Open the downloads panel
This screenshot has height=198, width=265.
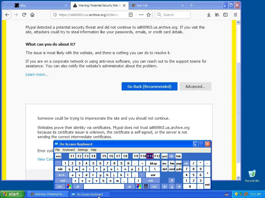tap(209, 15)
